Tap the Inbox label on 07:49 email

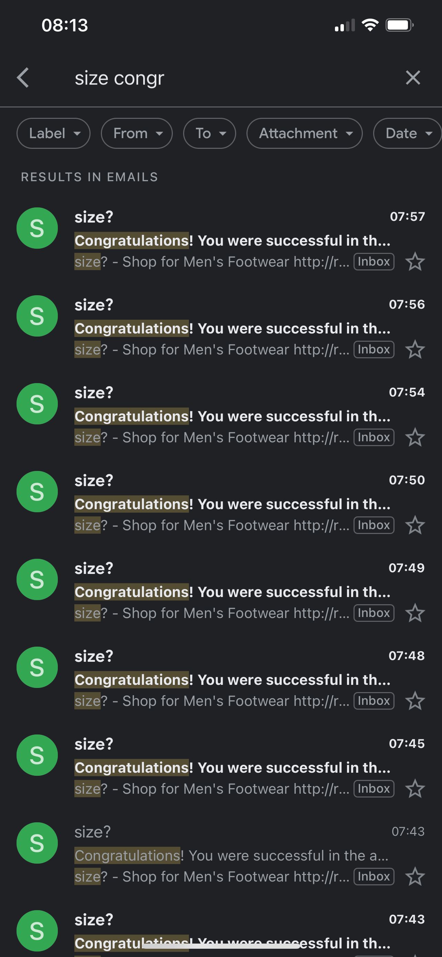click(x=373, y=613)
